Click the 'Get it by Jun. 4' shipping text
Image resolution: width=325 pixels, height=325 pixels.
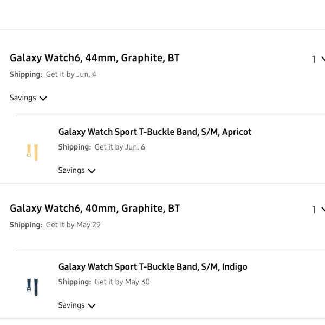(x=71, y=74)
